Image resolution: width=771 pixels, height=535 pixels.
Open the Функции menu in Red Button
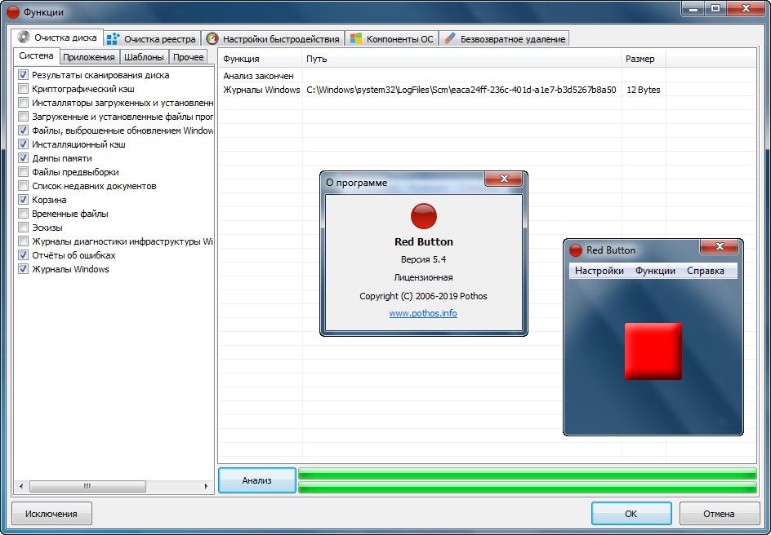point(655,271)
